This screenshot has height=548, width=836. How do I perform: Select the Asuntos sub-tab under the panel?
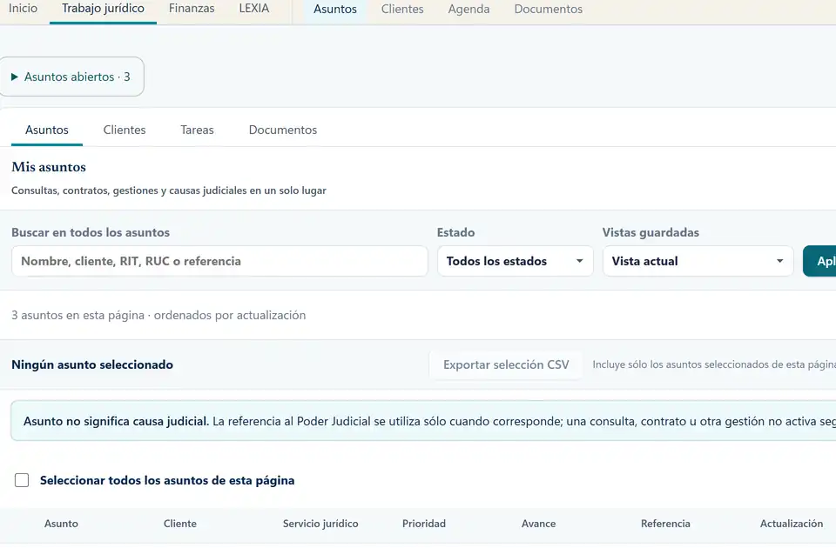pyautogui.click(x=47, y=130)
